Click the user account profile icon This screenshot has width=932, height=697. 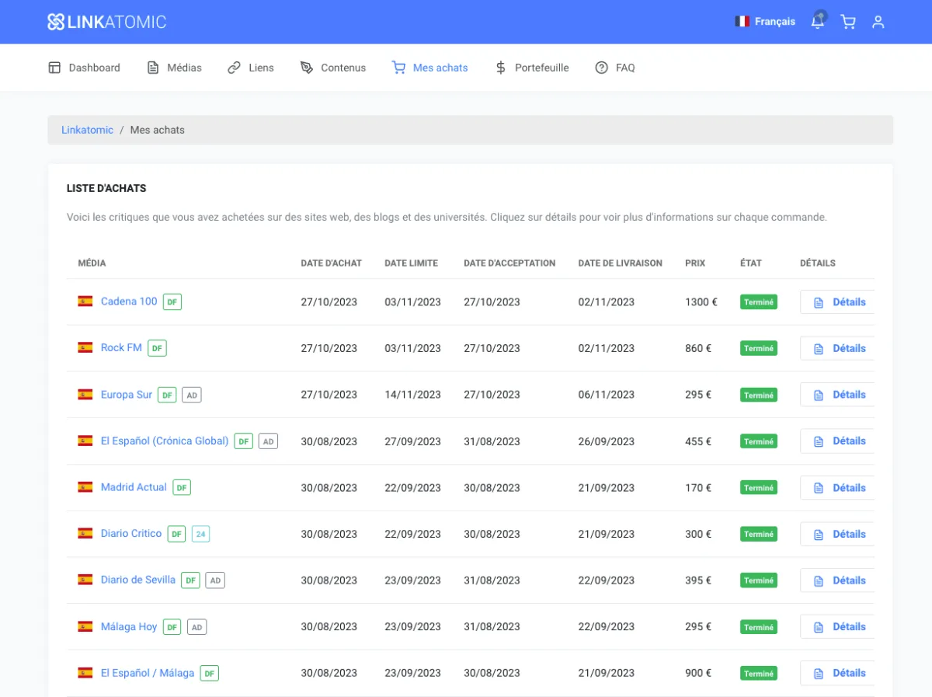(x=878, y=22)
